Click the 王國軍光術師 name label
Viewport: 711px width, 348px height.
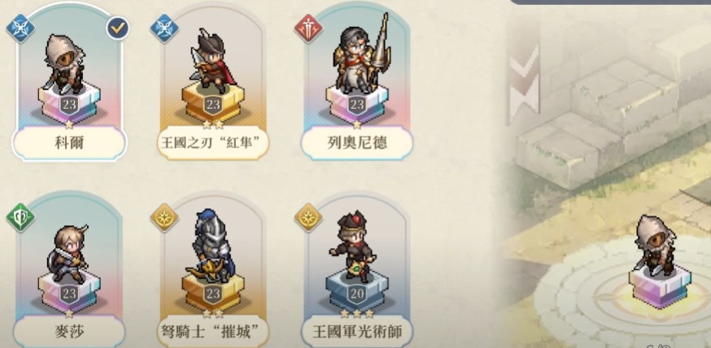pyautogui.click(x=357, y=332)
